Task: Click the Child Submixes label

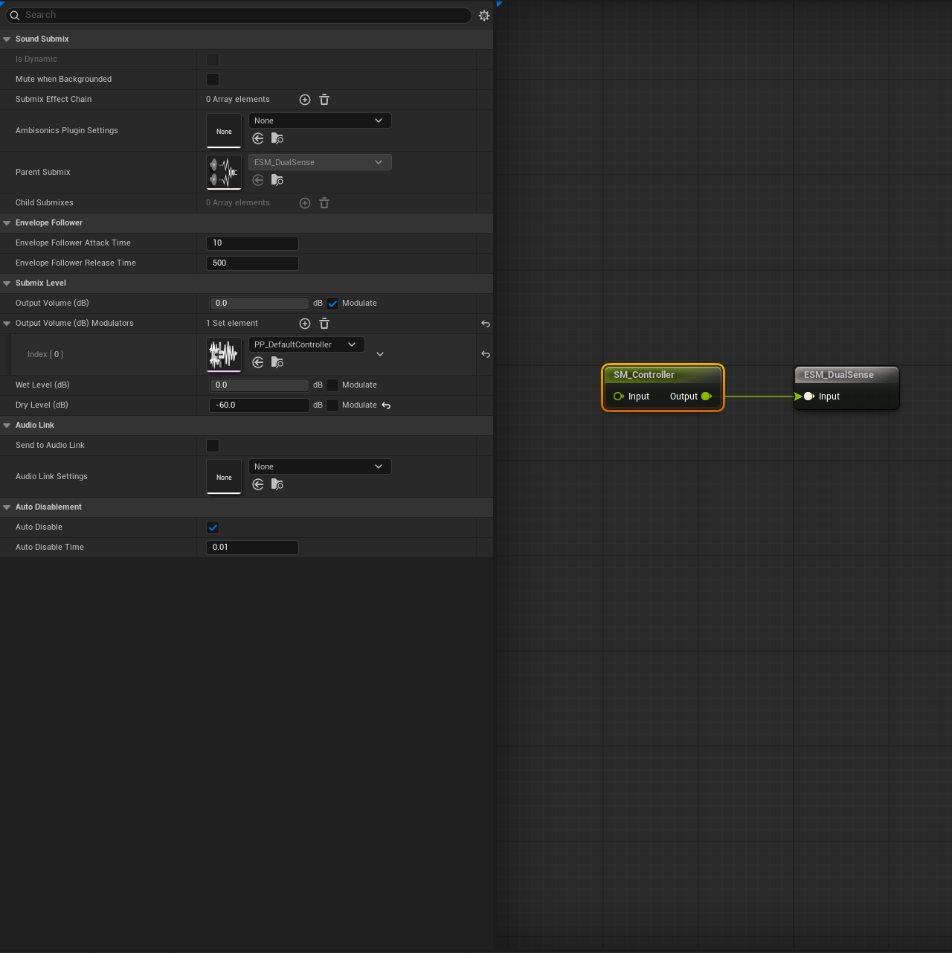Action: click(45, 203)
